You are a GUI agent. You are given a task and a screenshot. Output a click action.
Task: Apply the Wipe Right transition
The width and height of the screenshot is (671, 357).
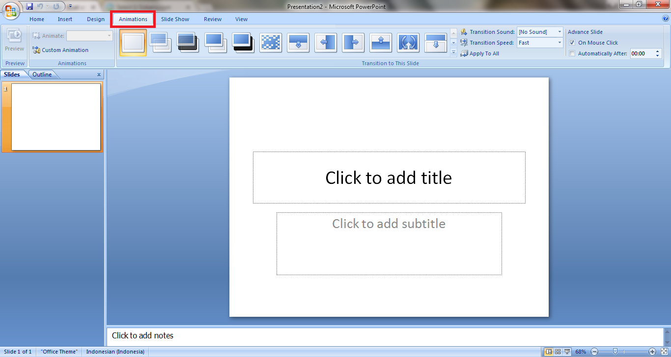point(353,43)
